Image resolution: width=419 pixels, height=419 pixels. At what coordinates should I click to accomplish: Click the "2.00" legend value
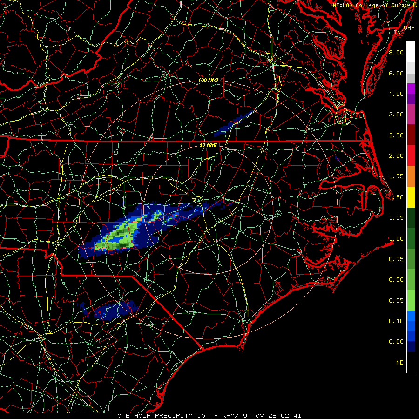coord(396,156)
